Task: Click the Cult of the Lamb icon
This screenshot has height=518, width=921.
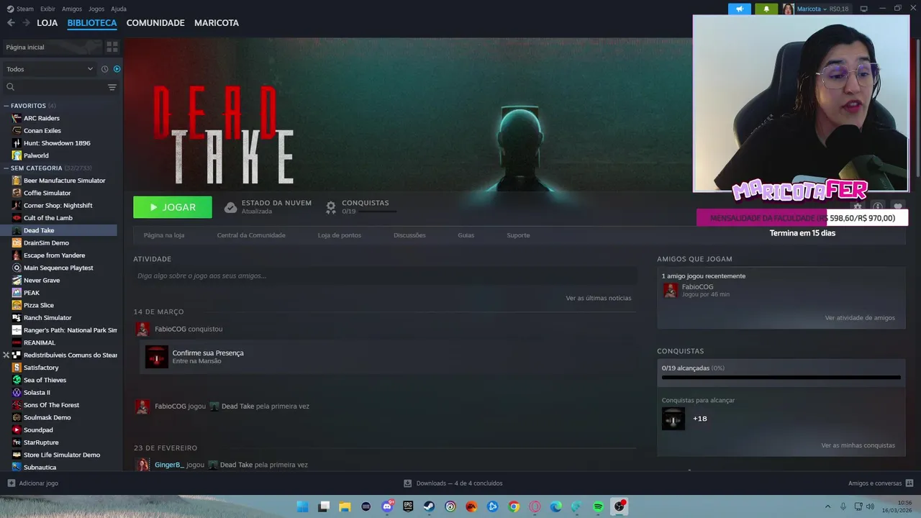Action: 17,218
